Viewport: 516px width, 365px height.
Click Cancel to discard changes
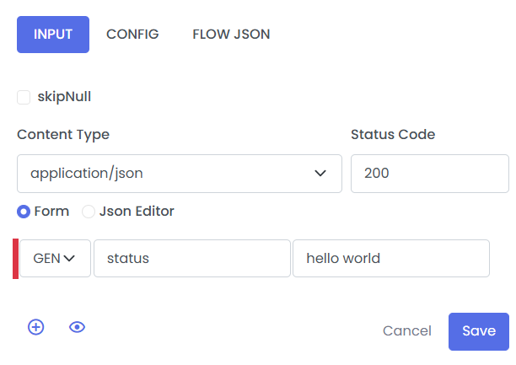[x=406, y=331]
